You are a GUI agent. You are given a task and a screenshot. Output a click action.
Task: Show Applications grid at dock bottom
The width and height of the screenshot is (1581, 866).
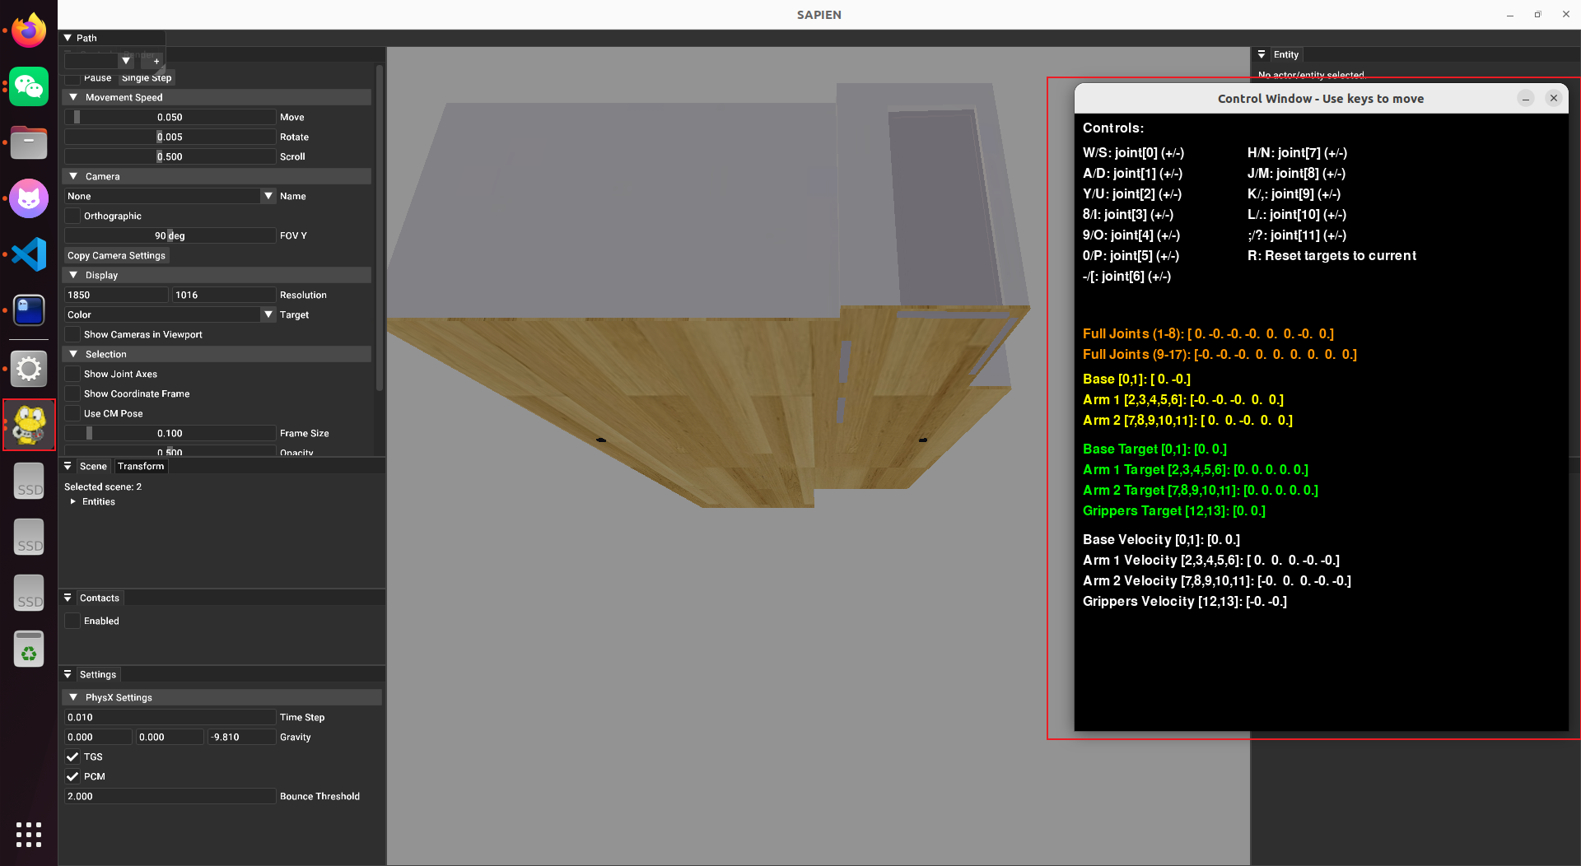pos(29,834)
